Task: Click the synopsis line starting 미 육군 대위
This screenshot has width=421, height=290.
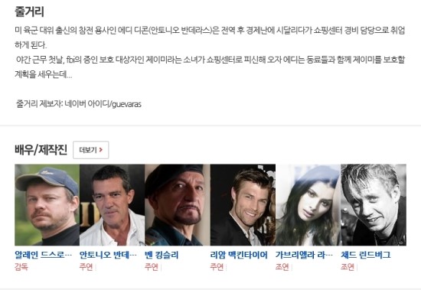Action: (210, 31)
